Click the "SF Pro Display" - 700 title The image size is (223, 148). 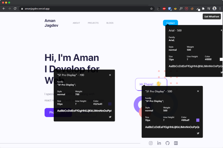point(70,75)
